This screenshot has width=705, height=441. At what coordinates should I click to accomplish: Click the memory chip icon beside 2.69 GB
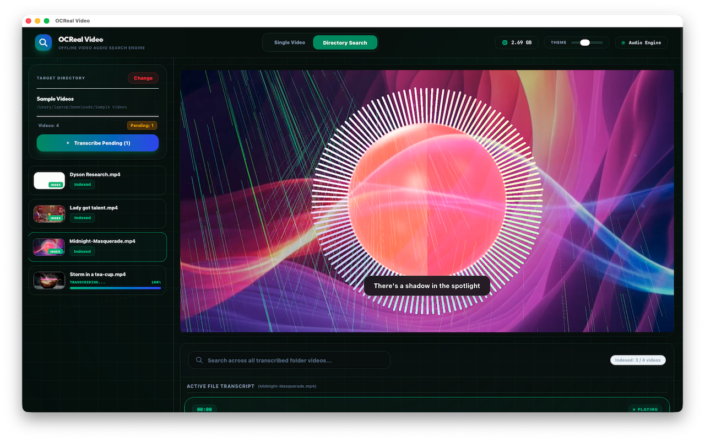(505, 42)
